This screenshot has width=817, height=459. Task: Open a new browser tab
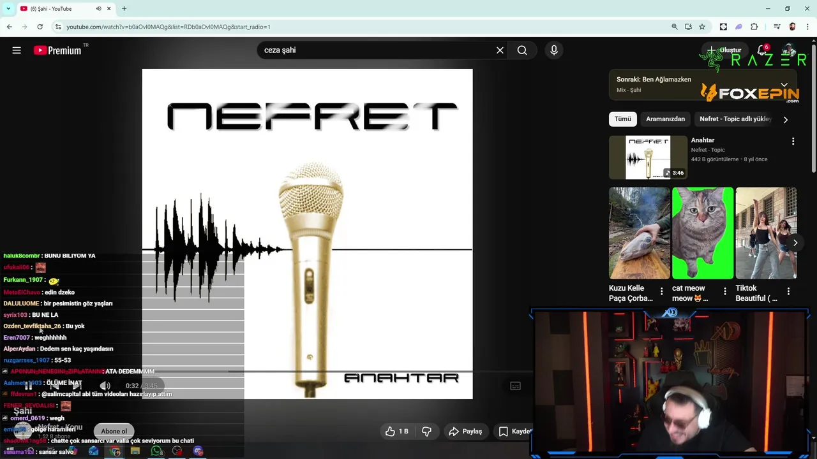[x=124, y=9]
